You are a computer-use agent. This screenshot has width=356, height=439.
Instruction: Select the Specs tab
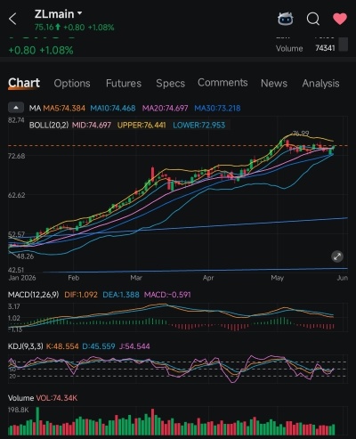[x=170, y=84]
